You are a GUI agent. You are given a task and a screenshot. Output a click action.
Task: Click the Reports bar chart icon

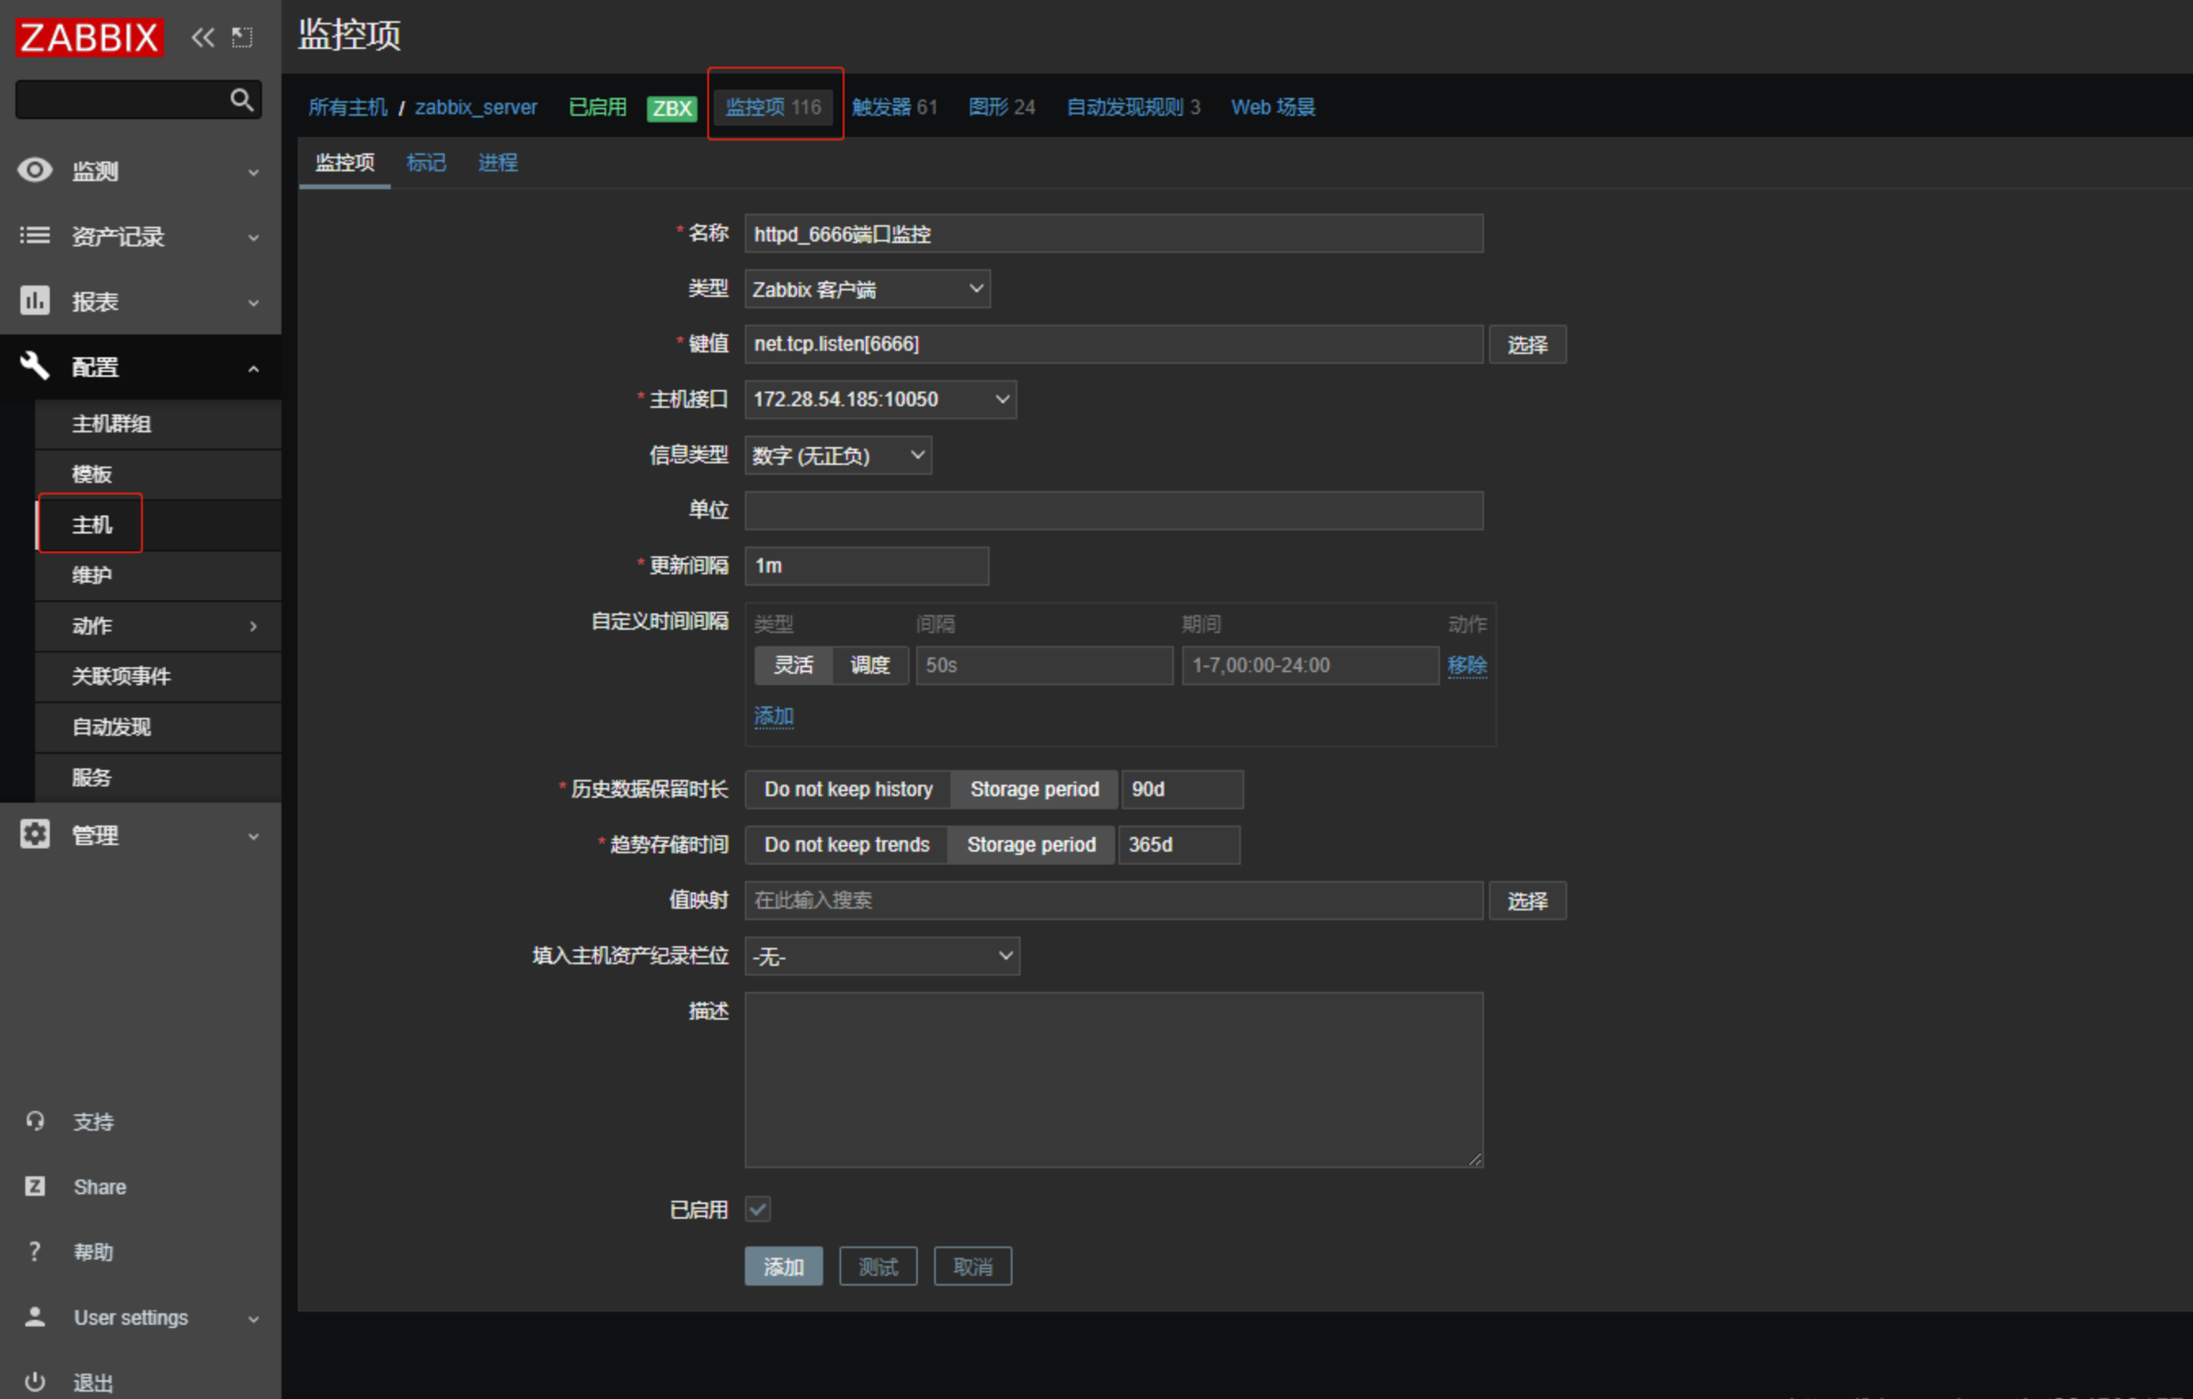pyautogui.click(x=34, y=300)
